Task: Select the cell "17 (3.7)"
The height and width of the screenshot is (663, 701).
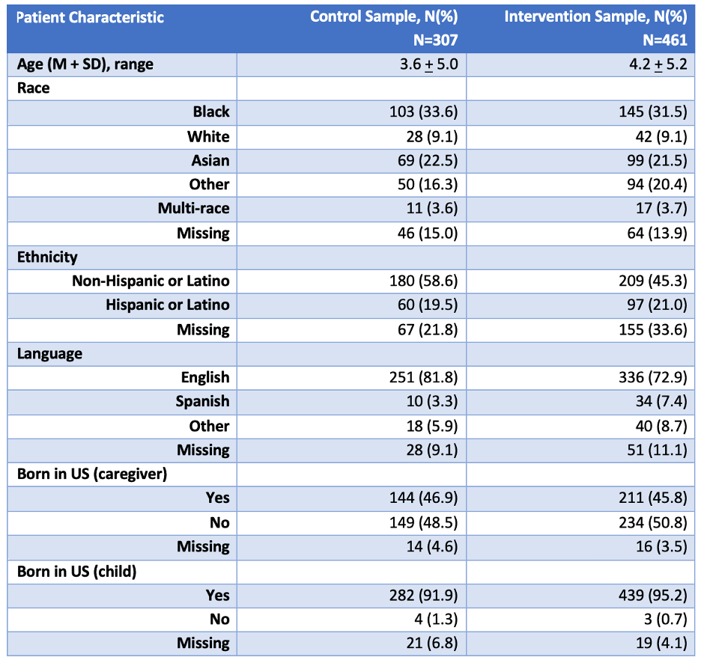Action: [661, 209]
